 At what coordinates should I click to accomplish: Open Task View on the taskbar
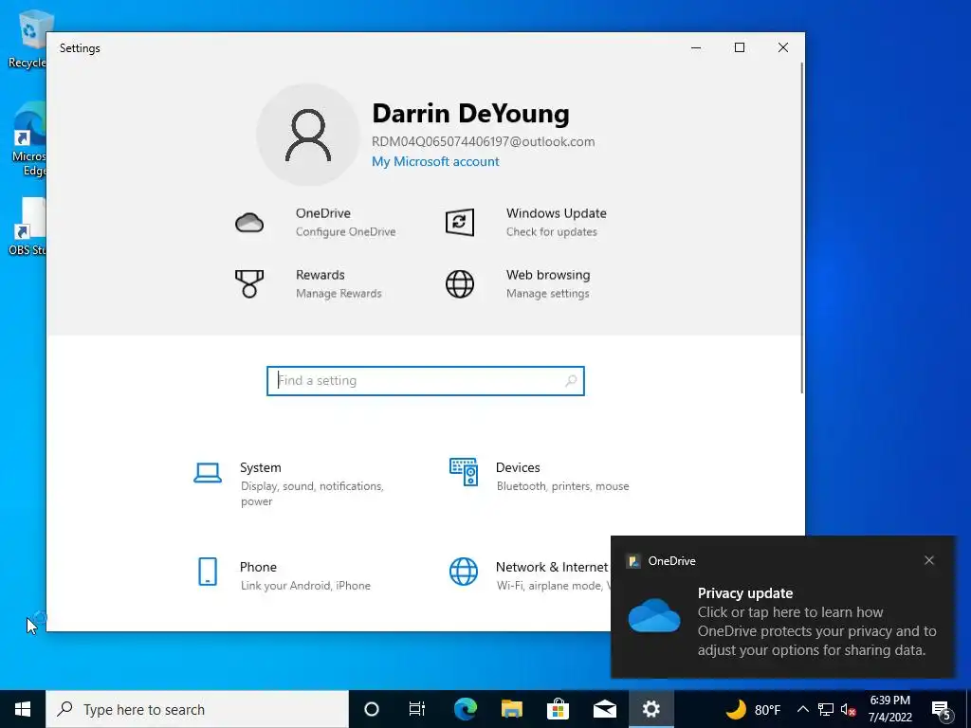417,709
